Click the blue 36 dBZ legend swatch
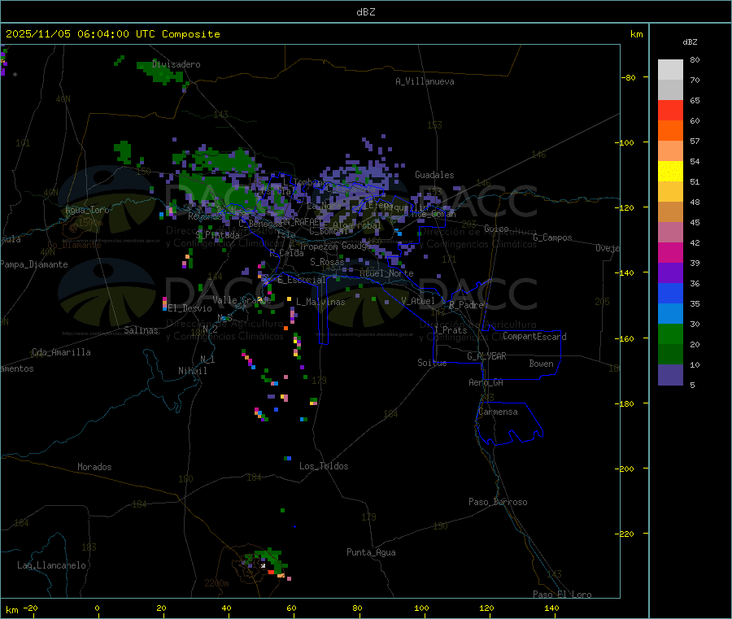Viewport: 732px width, 619px height. pos(670,293)
